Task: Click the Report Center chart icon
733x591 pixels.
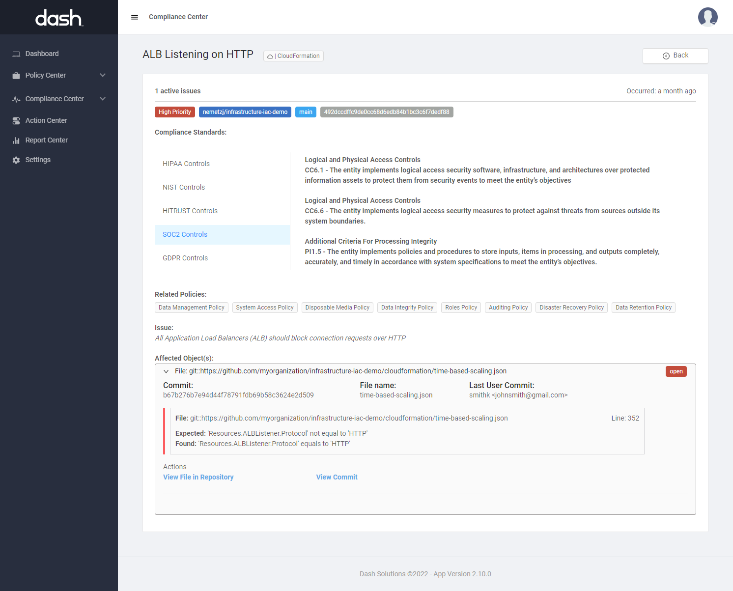Action: tap(16, 141)
